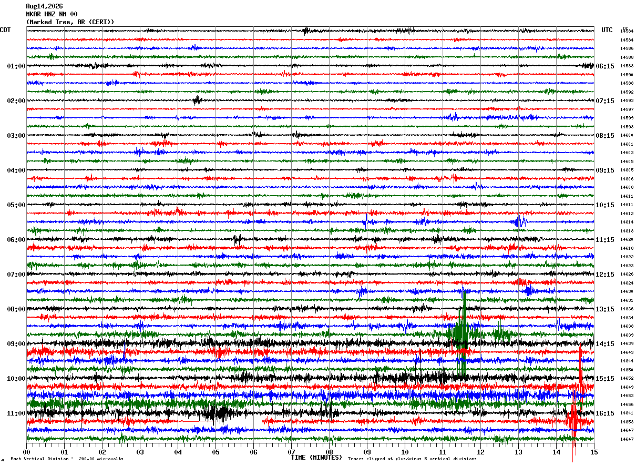
Task: Click the 16:15 UTC time label
Action: coord(605,413)
